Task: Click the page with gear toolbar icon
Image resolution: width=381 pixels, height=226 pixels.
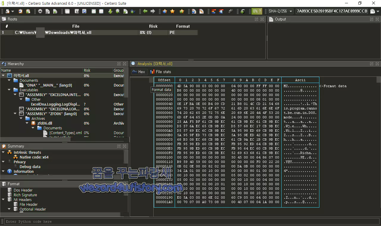Action: pyautogui.click(x=48, y=11)
